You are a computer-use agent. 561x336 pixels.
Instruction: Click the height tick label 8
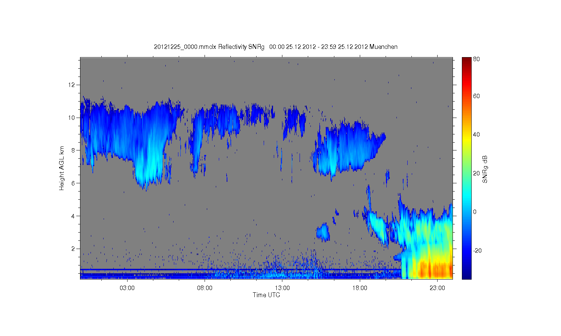(74, 150)
